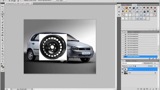
Task: Toggle lock position icon
Action: click(x=133, y=66)
